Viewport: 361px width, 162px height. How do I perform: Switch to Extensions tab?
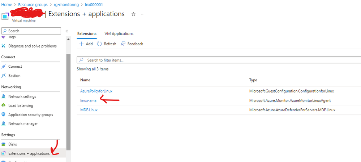pos(87,33)
